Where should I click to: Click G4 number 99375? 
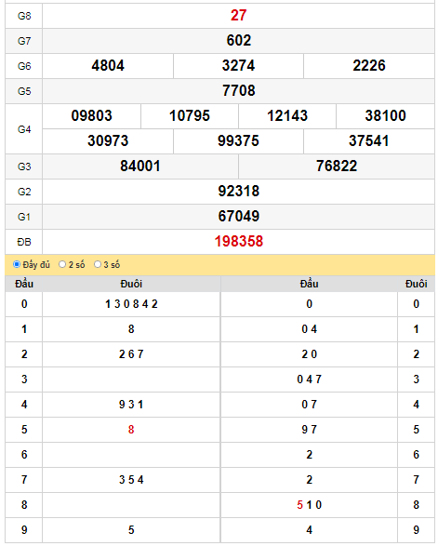[238, 141]
